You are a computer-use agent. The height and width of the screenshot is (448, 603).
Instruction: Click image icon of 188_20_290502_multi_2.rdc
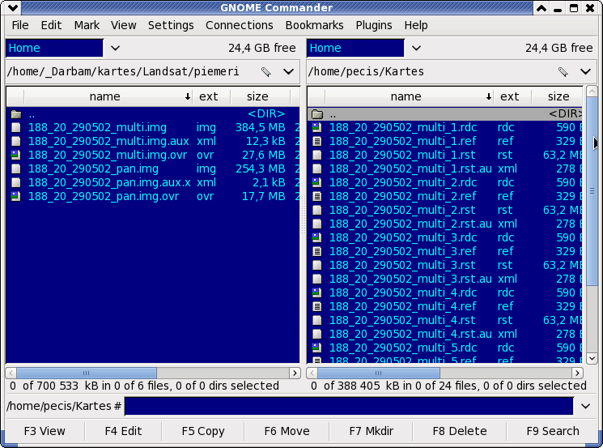[x=317, y=182]
